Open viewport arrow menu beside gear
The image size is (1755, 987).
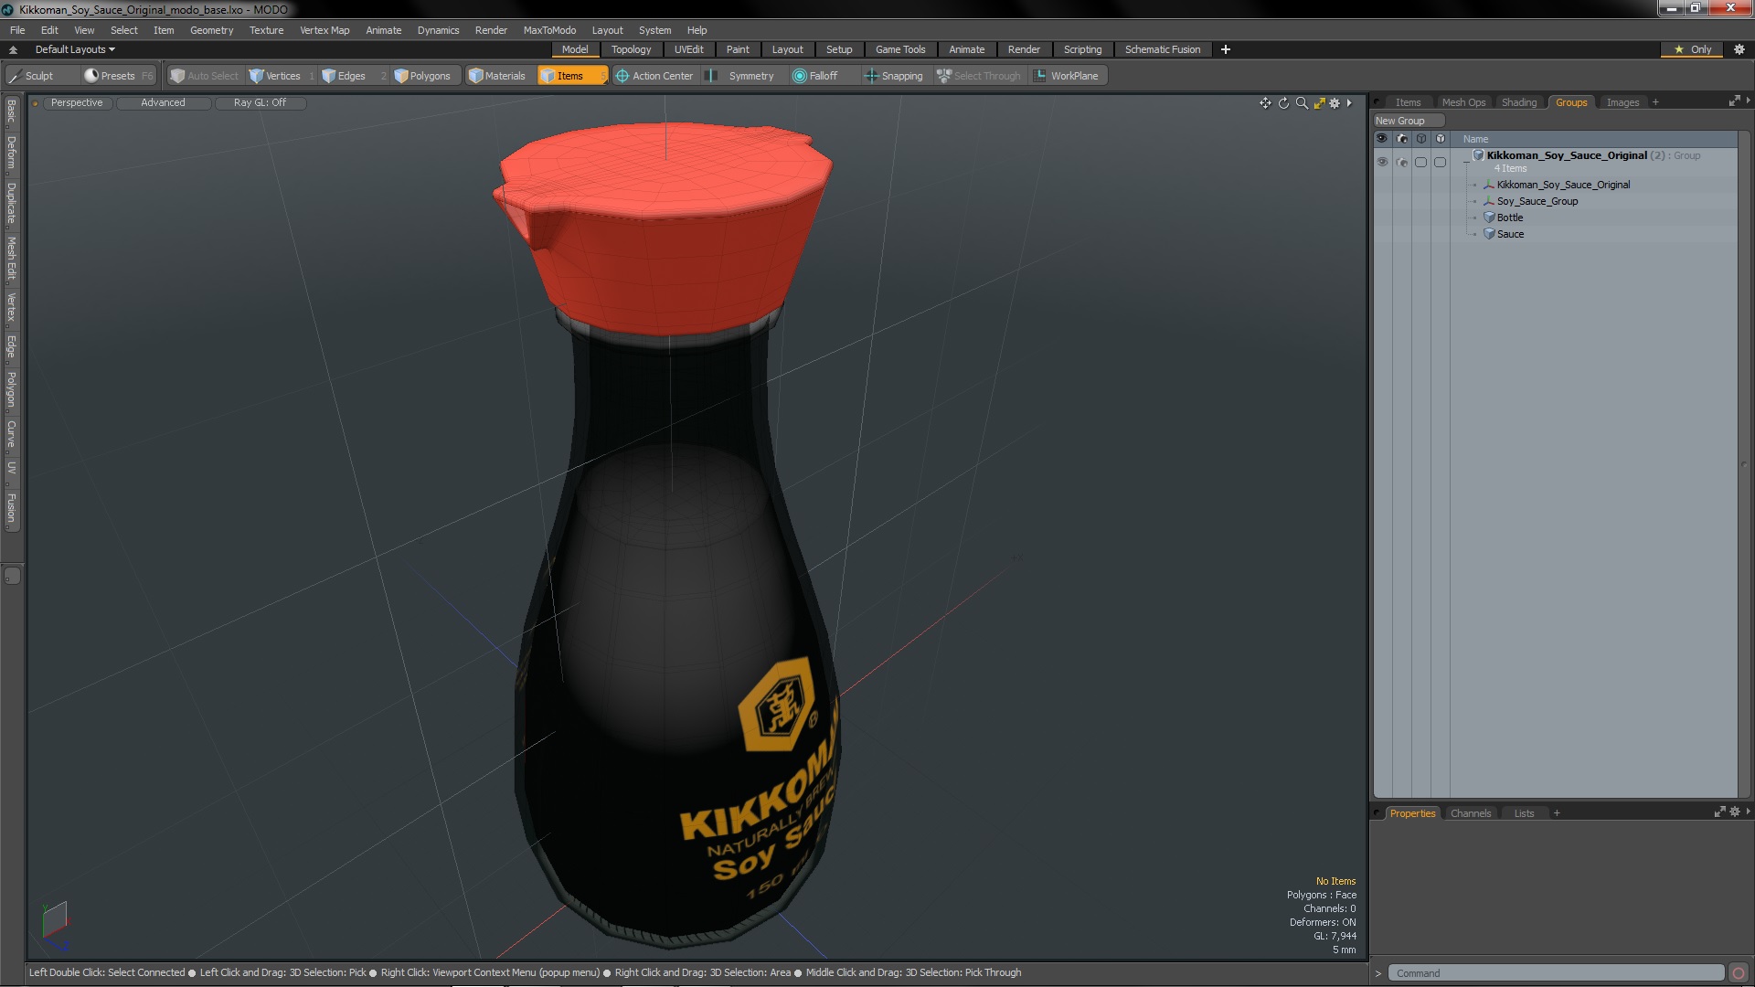click(1349, 103)
